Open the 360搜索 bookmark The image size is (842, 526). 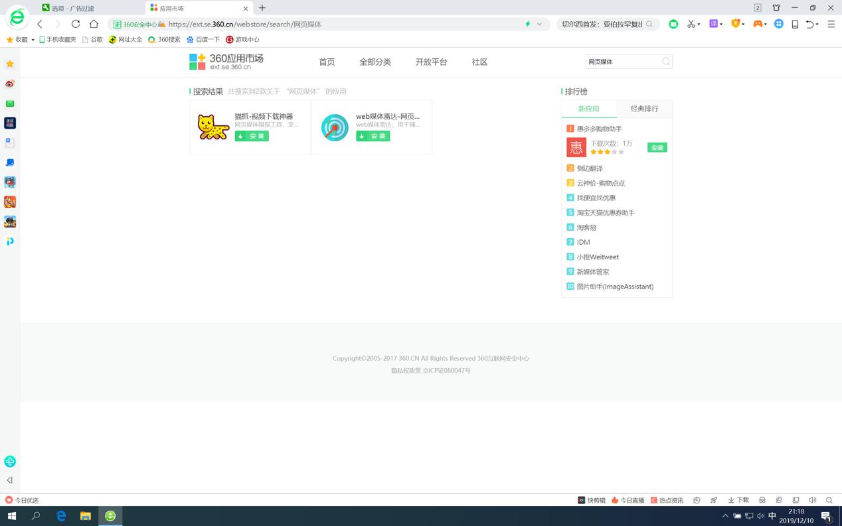click(164, 40)
